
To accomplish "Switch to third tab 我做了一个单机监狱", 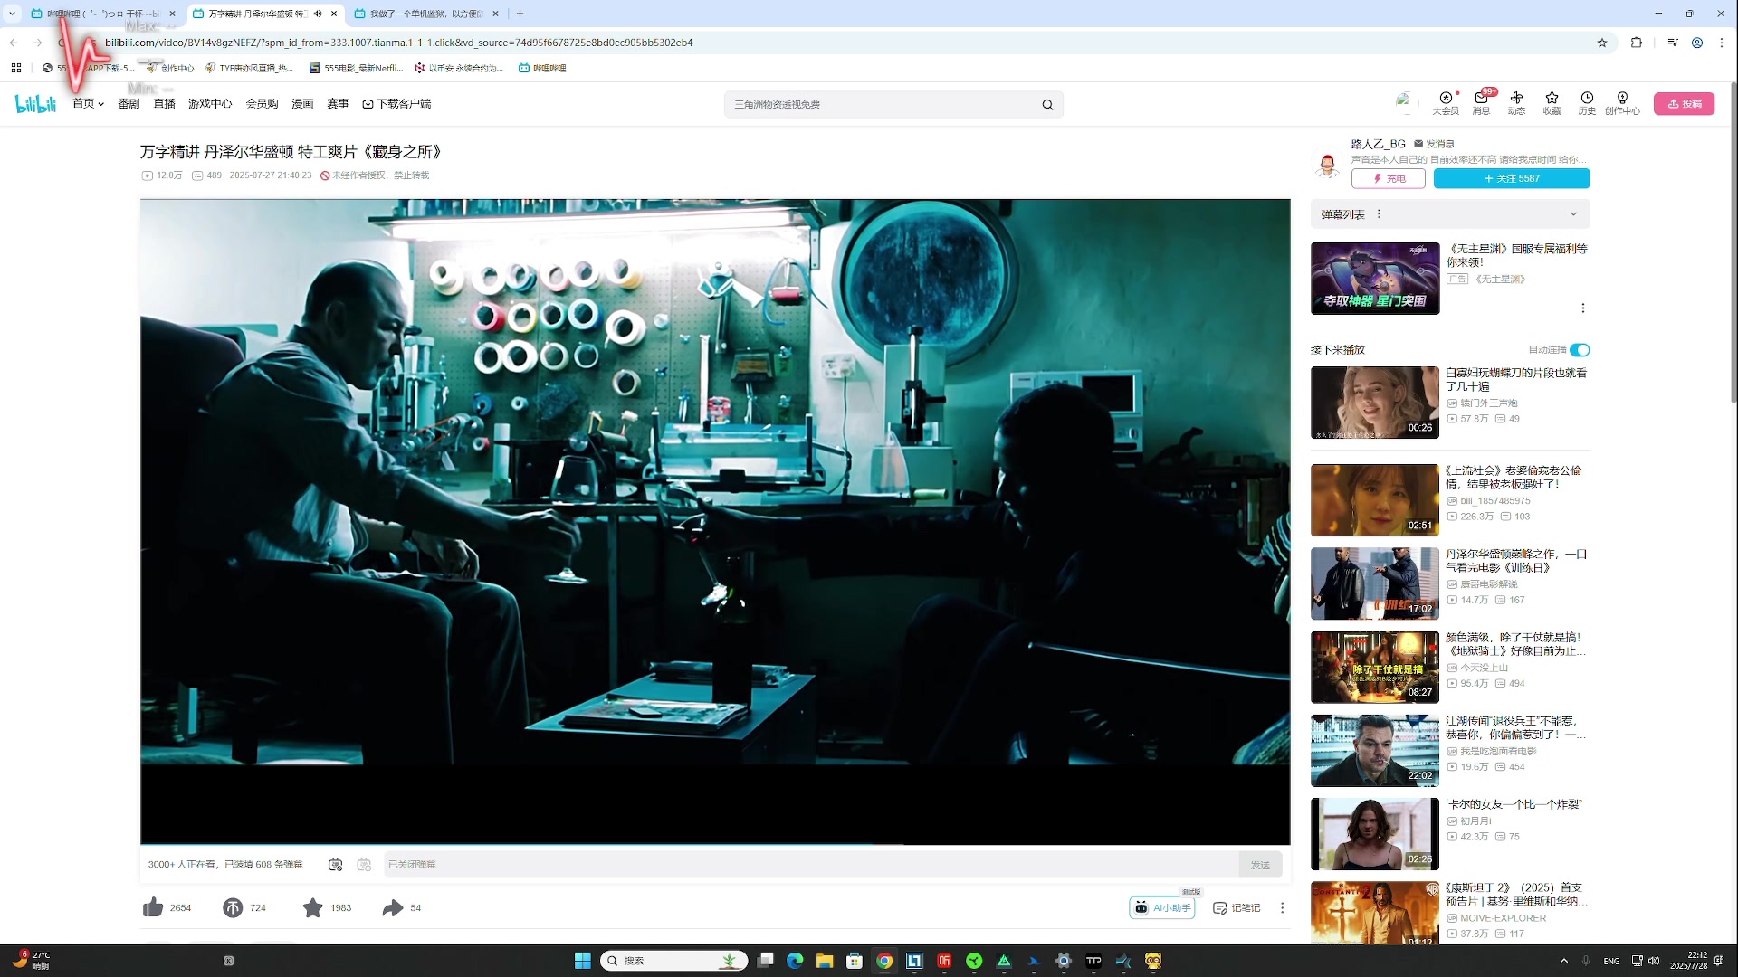I will (x=425, y=14).
